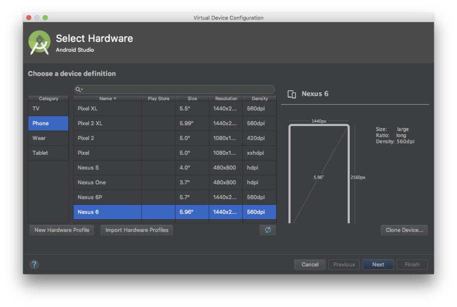Select the Nexus 6 device row
The width and height of the screenshot is (457, 307).
tap(175, 212)
